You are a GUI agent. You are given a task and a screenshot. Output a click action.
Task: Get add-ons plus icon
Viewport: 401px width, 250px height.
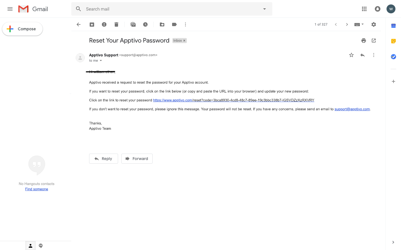click(x=393, y=81)
